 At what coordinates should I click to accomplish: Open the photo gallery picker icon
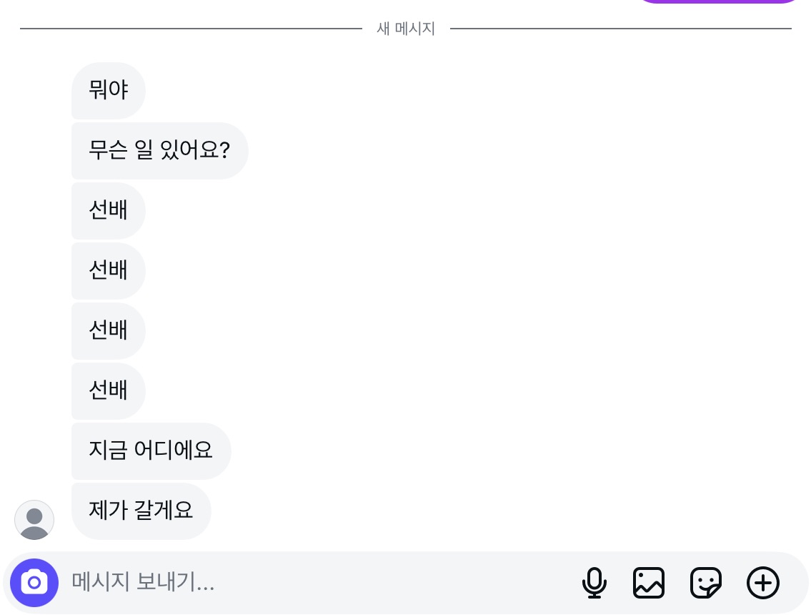[649, 583]
